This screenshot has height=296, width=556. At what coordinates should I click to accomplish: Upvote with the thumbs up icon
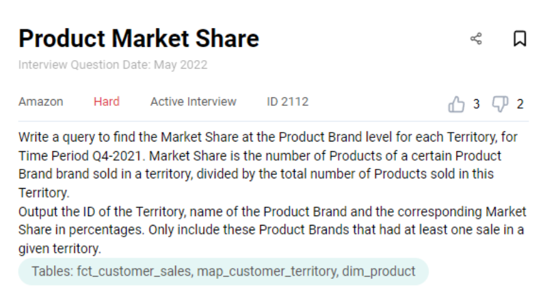(455, 105)
